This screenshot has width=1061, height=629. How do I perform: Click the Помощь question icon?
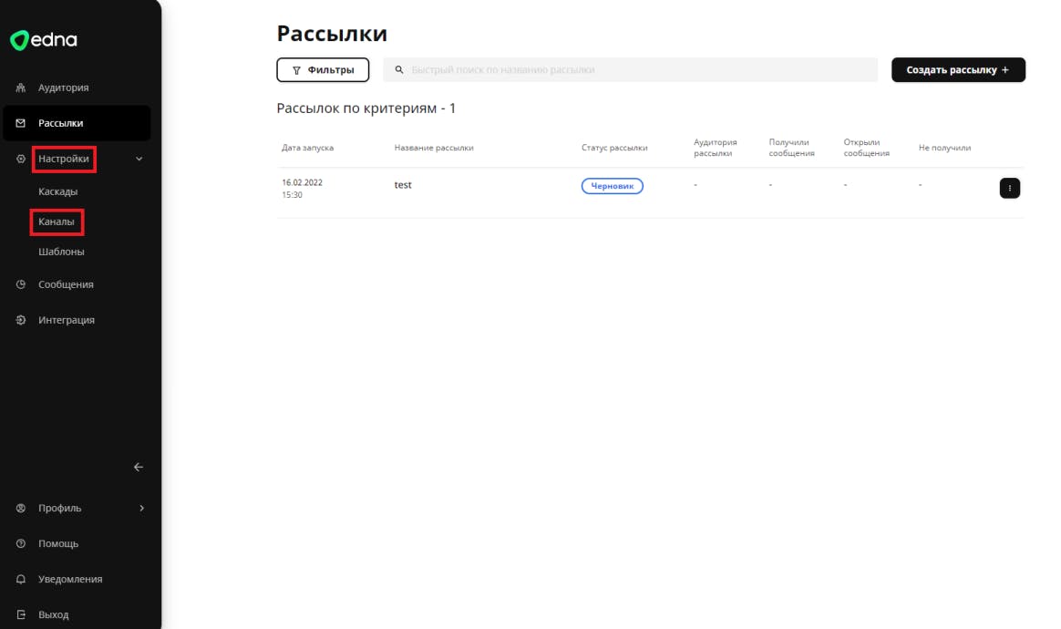click(x=21, y=543)
